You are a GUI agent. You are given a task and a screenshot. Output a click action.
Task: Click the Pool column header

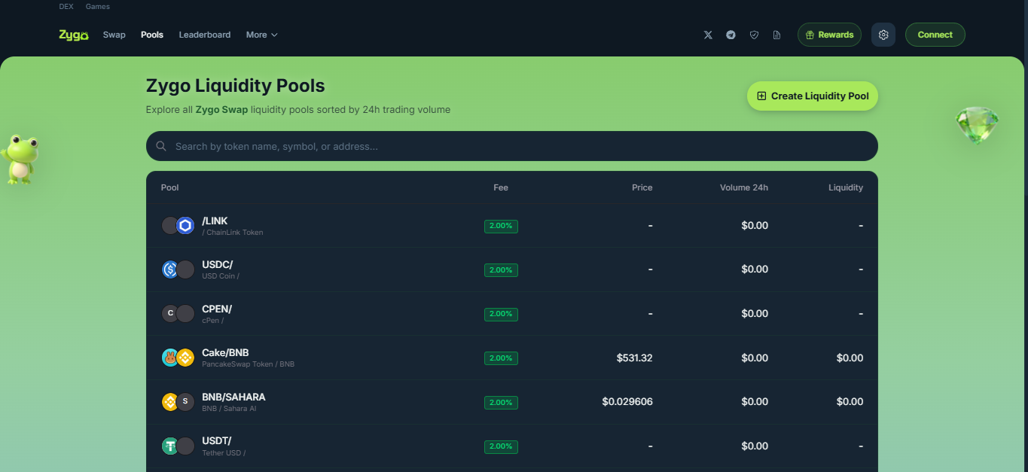(x=170, y=187)
